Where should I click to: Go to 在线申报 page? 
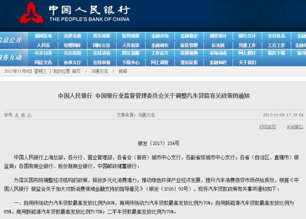(101, 63)
